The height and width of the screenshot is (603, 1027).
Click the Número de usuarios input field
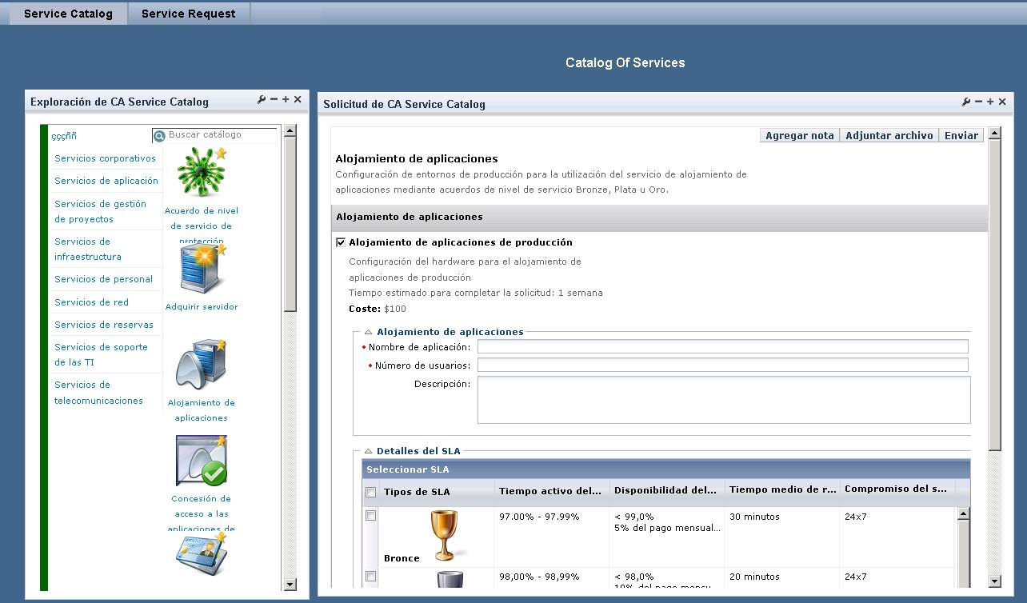tap(722, 365)
